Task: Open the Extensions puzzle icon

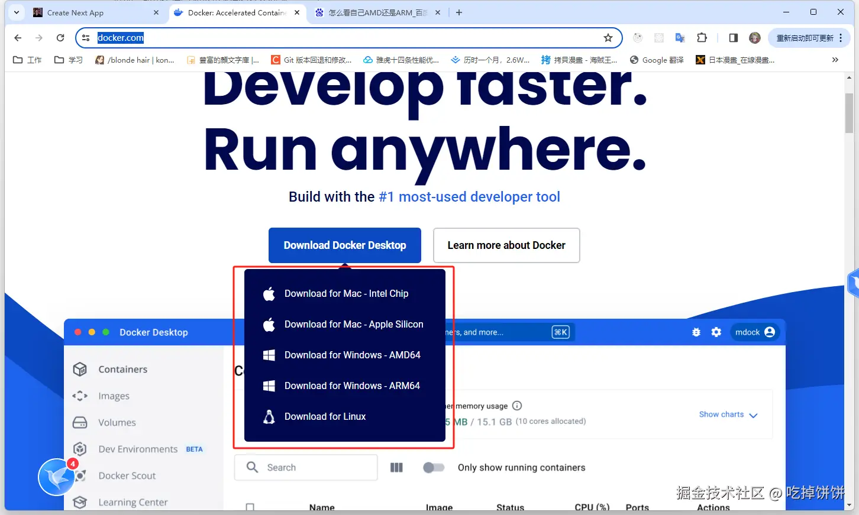Action: [702, 38]
